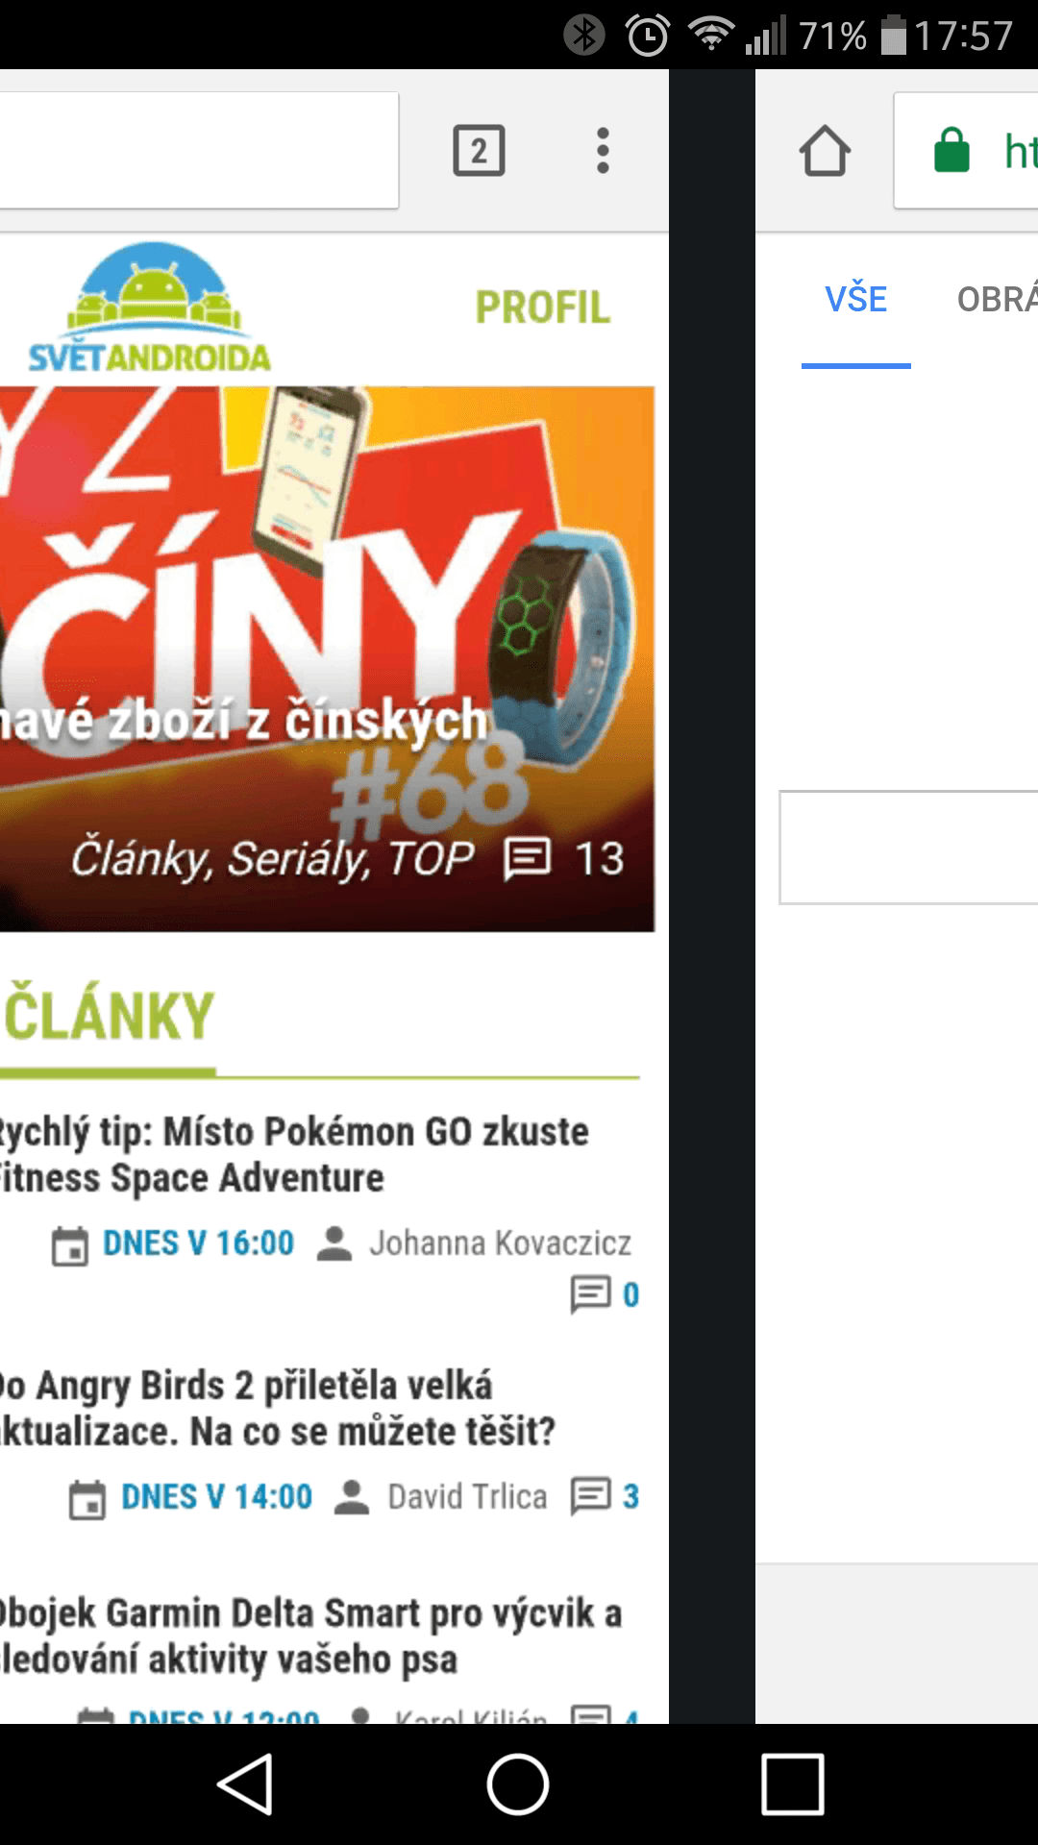Screen dimensions: 1038x1845
Task: Open comments icon for Pokémon GO article
Action: pos(590,1294)
